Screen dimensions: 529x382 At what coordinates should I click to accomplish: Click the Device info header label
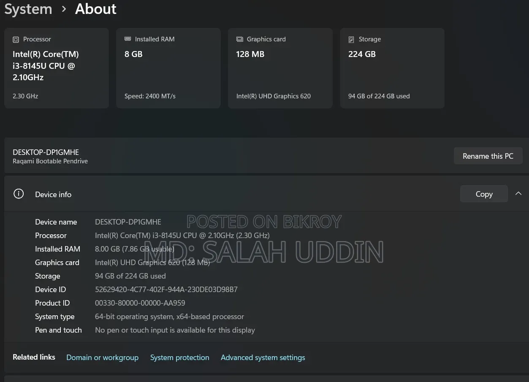[53, 194]
